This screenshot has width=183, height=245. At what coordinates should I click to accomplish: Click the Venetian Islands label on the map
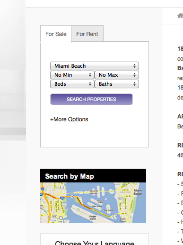tap(94, 192)
